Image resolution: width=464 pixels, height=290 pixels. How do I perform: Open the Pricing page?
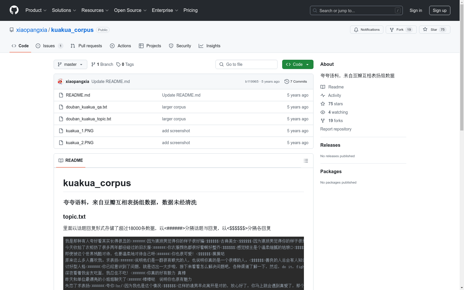tap(191, 10)
